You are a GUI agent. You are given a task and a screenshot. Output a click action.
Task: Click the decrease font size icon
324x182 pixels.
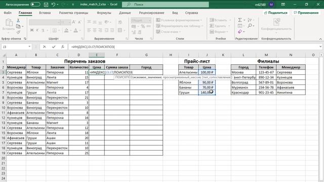pos(79,22)
